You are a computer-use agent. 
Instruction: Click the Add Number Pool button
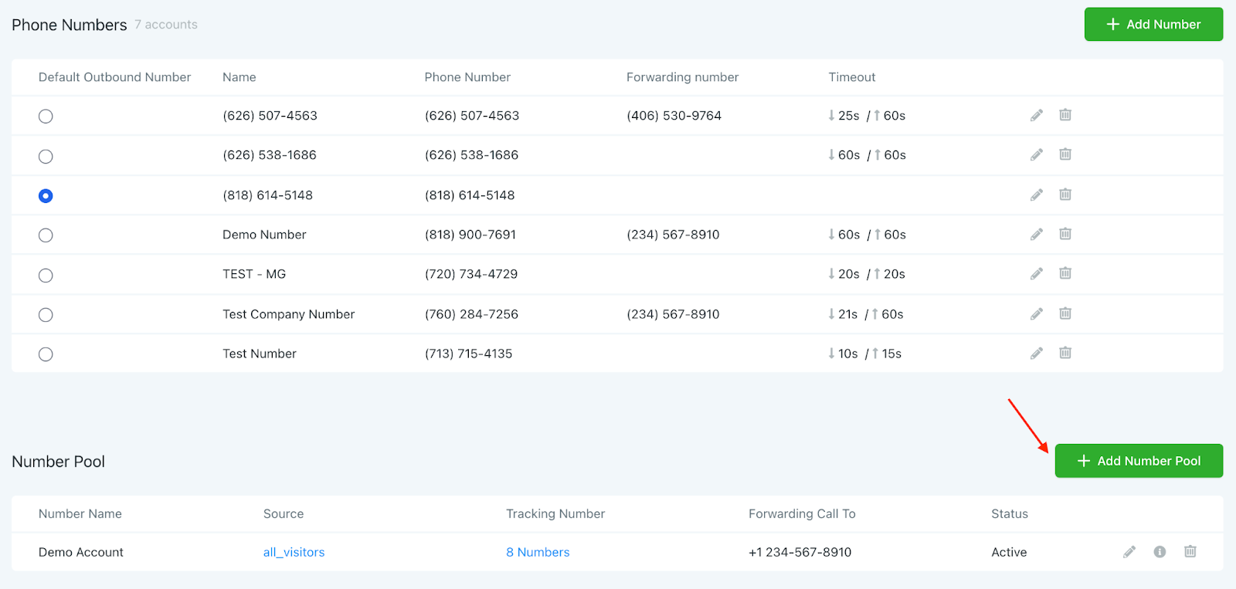pyautogui.click(x=1139, y=461)
